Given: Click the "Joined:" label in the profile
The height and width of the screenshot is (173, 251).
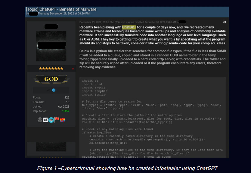Looking at the screenshot, I should pos(37,106).
